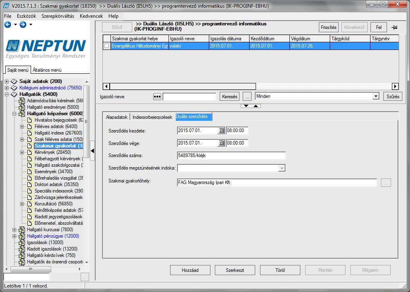This screenshot has width=410, height=292.
Task: Click the three-dots search field selector icon
Action: [x=157, y=97]
